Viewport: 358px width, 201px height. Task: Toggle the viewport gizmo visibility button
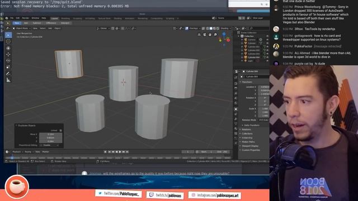point(181,28)
